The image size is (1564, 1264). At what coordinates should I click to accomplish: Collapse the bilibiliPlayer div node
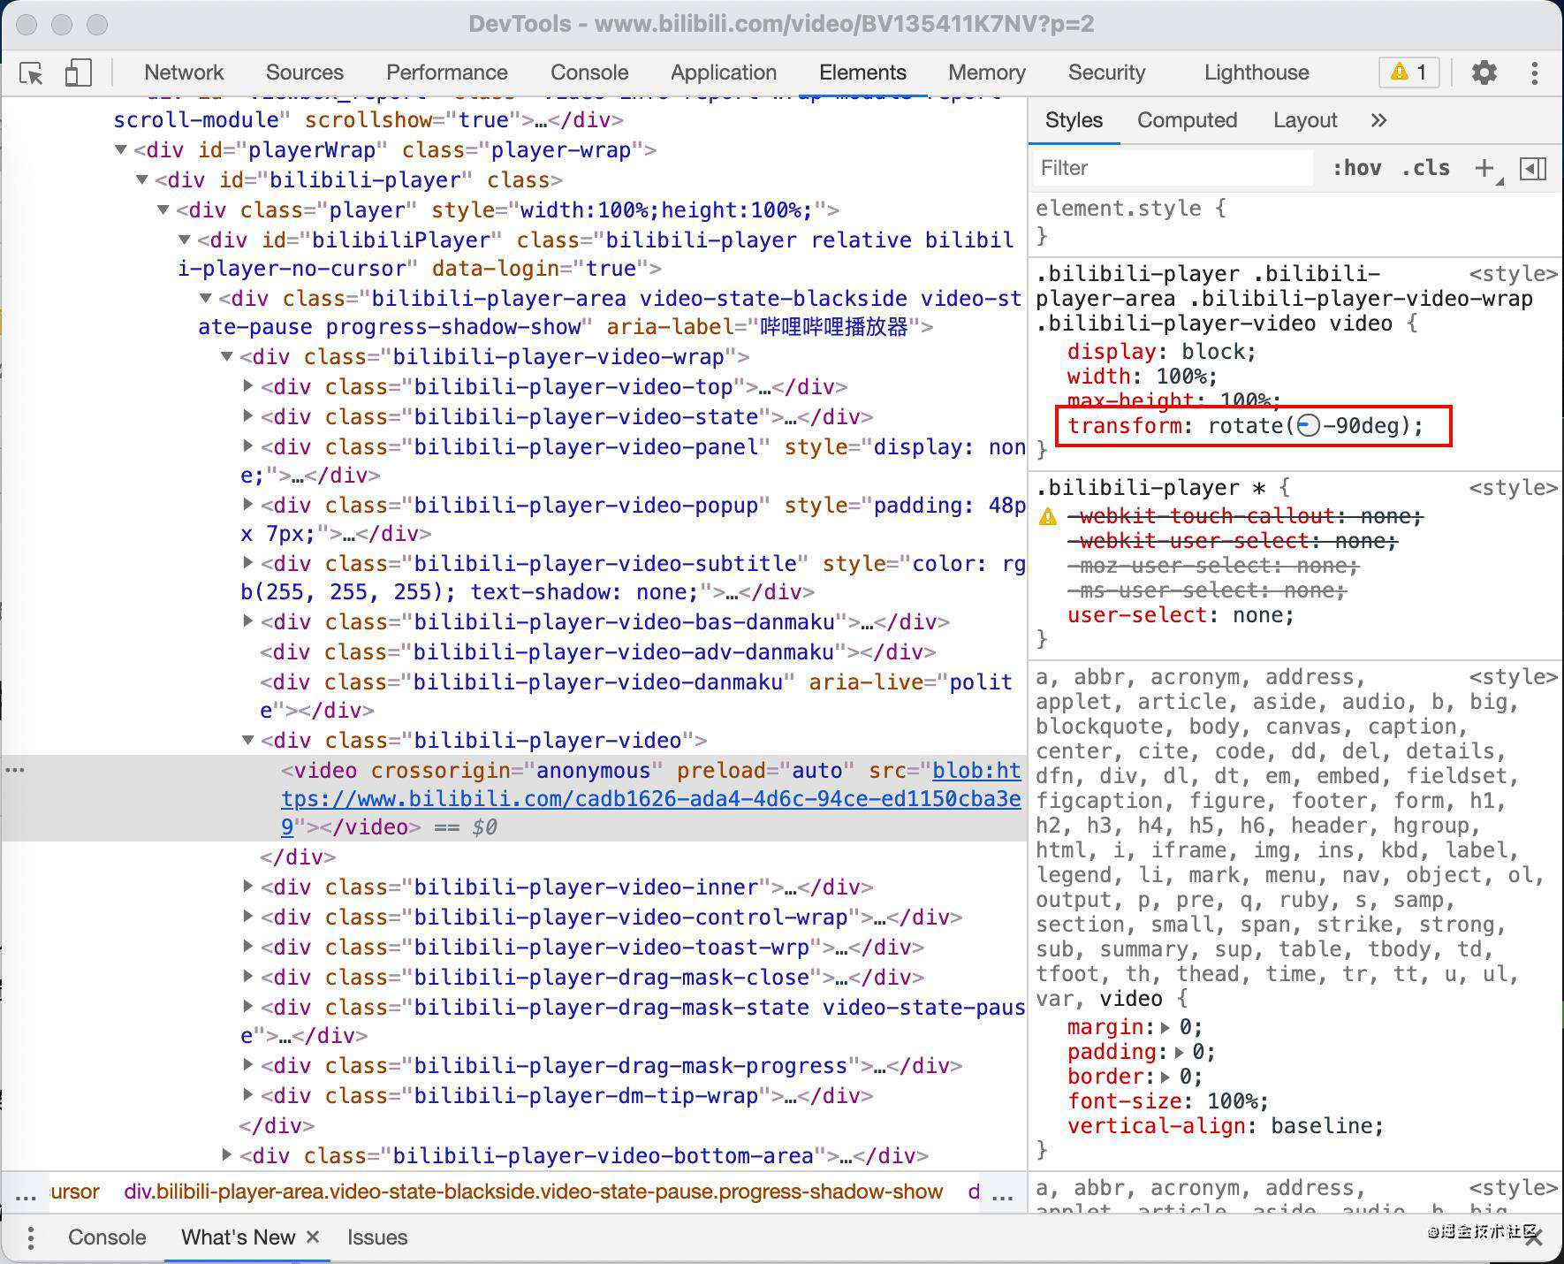pyautogui.click(x=185, y=240)
